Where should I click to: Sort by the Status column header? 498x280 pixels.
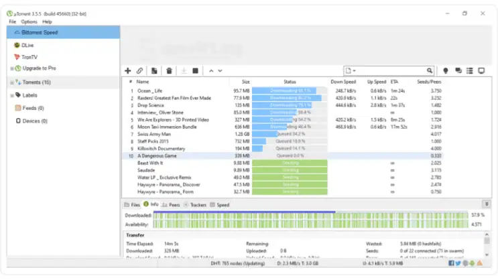[x=290, y=82]
